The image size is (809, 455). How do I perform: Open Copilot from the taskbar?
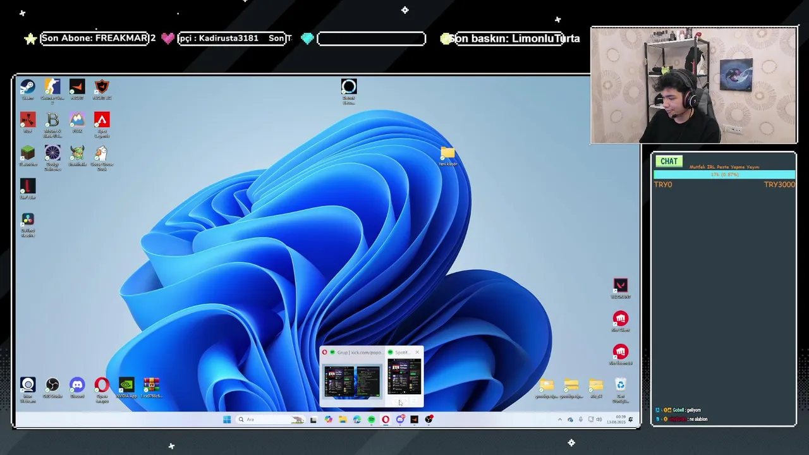(328, 420)
